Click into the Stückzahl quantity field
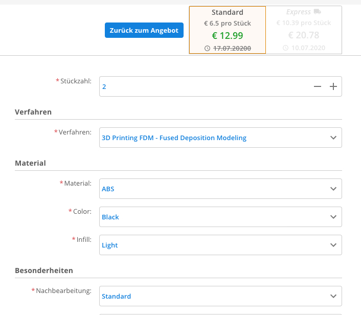Image resolution: width=361 pixels, height=315 pixels. point(205,87)
